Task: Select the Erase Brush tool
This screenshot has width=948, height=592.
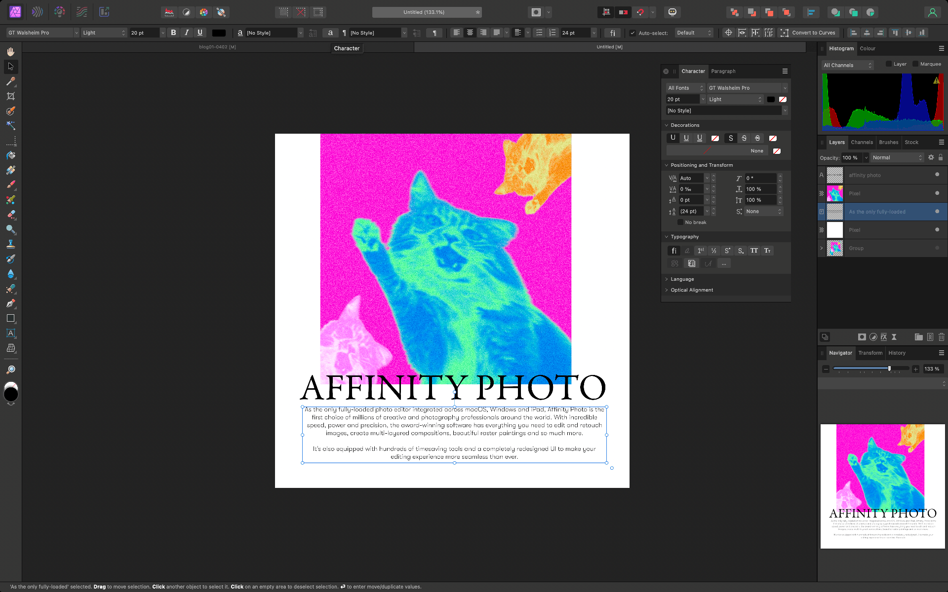Action: click(10, 215)
